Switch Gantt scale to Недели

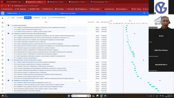[20, 18]
